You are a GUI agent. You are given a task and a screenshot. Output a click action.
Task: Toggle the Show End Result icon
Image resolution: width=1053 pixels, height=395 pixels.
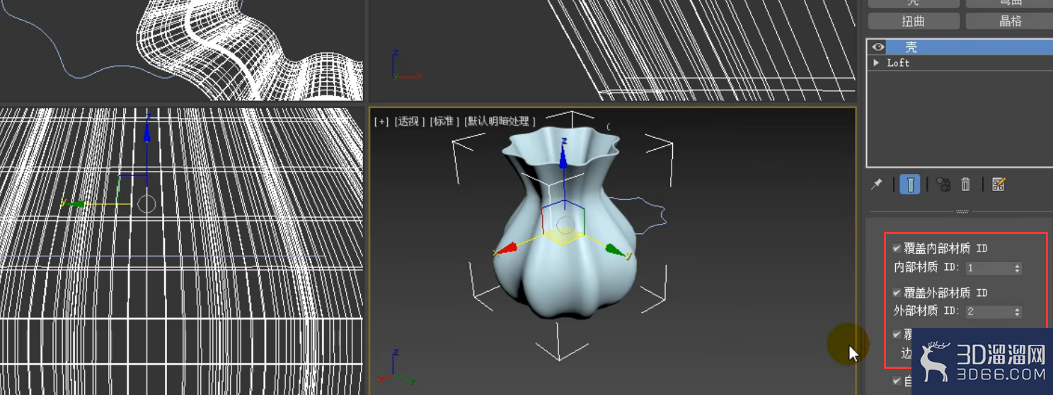pos(910,184)
